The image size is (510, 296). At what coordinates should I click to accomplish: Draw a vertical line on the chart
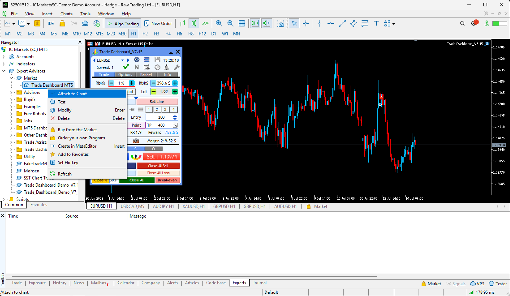(319, 24)
